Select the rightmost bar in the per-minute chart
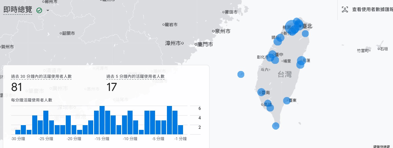The image size is (393, 148). click(180, 130)
